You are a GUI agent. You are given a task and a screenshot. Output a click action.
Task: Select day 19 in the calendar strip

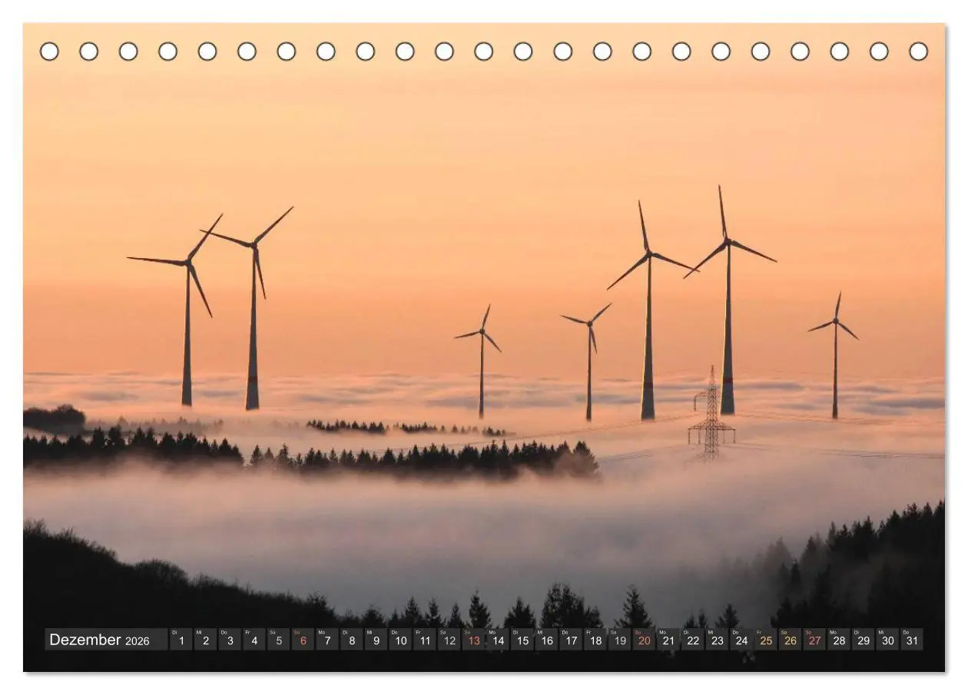click(x=620, y=640)
